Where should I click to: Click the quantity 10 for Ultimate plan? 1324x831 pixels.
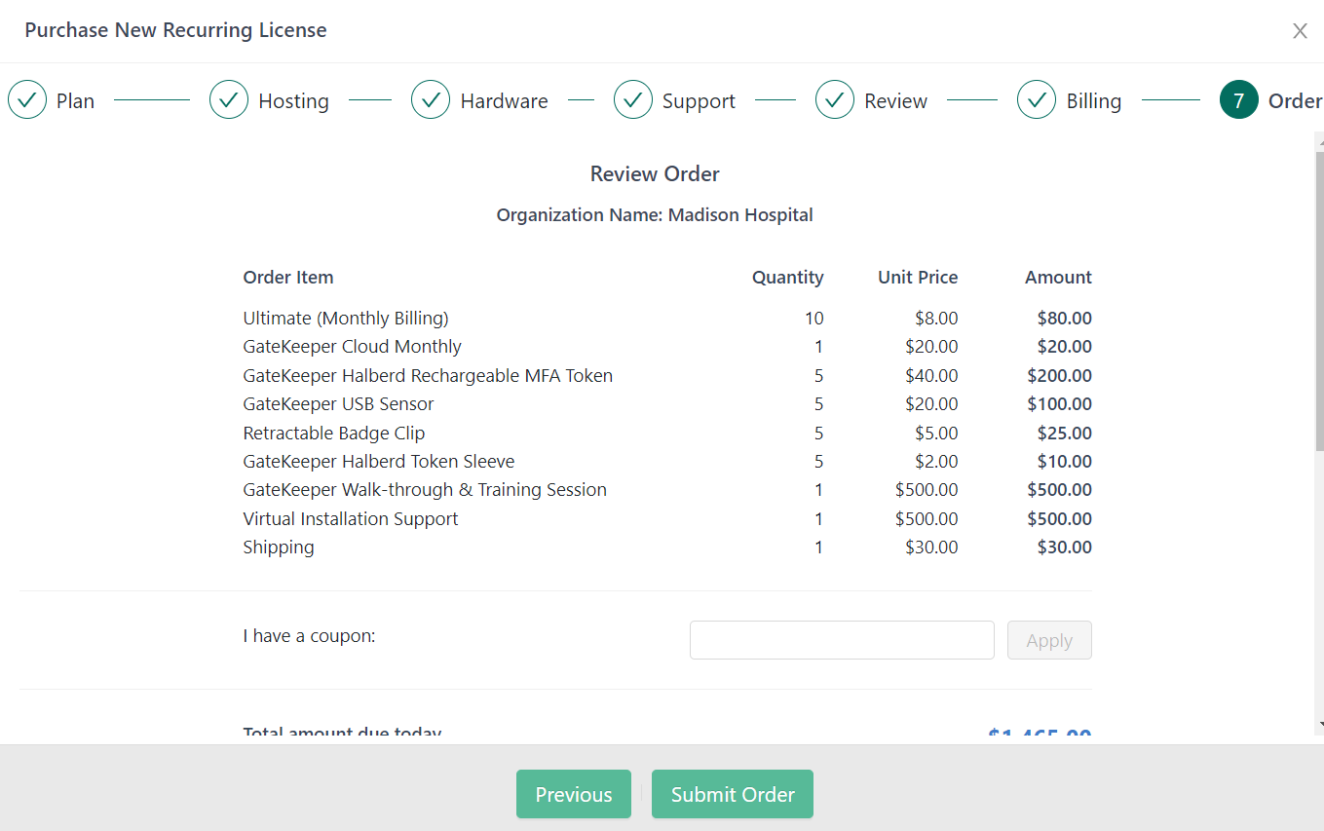point(814,319)
